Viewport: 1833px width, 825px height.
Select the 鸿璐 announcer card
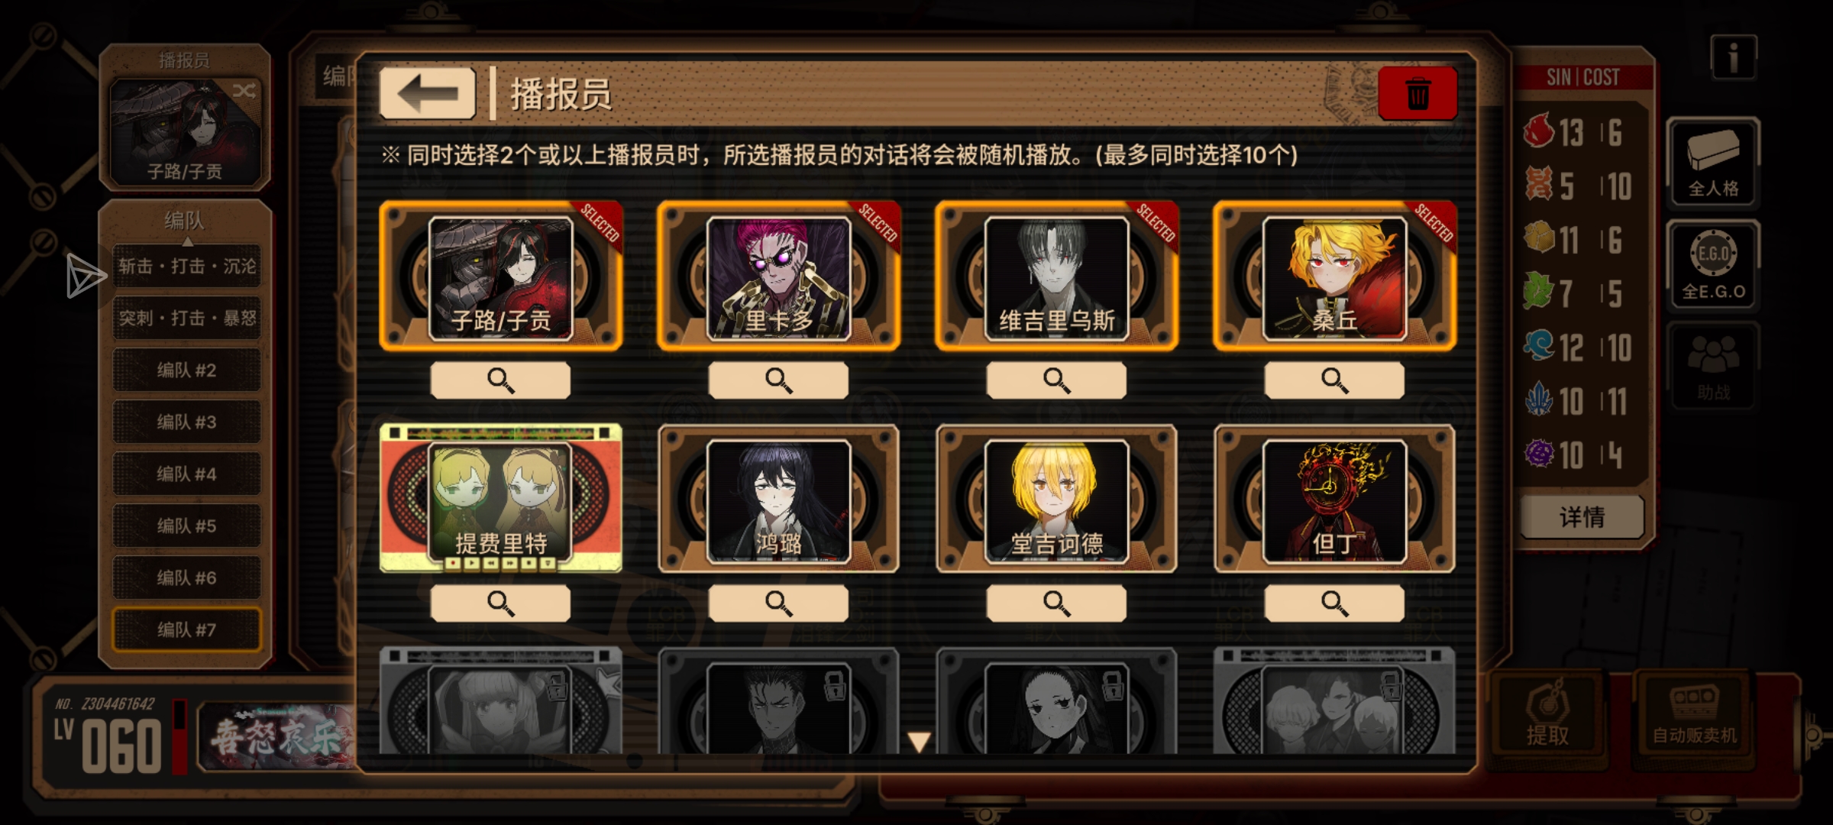pos(778,500)
